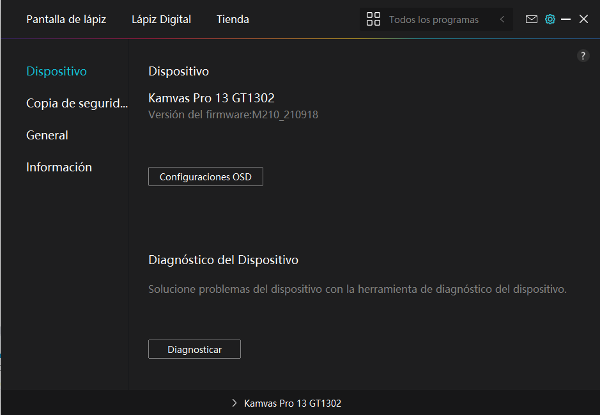
Task: Select Dispositivo in the sidebar
Action: click(56, 71)
